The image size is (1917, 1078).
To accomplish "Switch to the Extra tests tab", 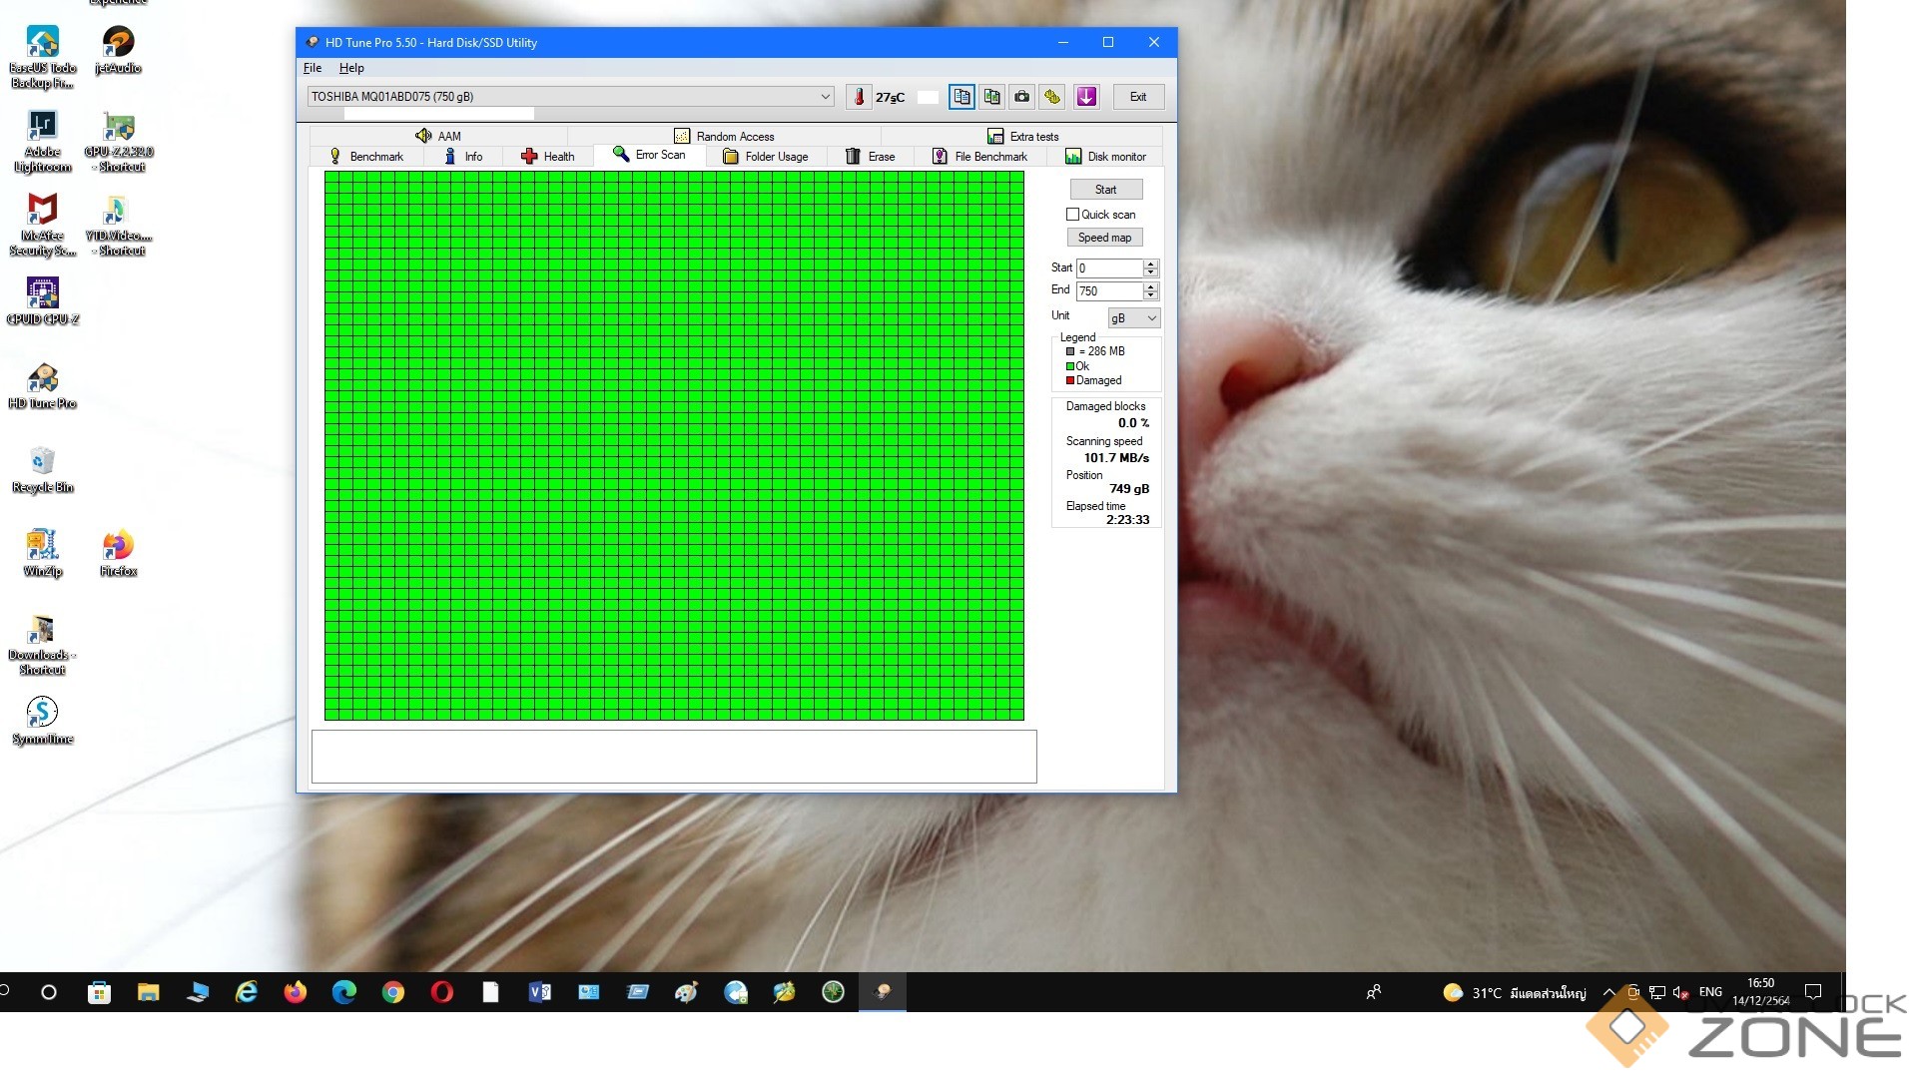I will [x=1022, y=136].
